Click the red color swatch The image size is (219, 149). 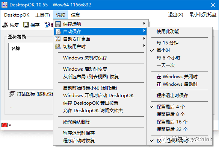click(5, 125)
